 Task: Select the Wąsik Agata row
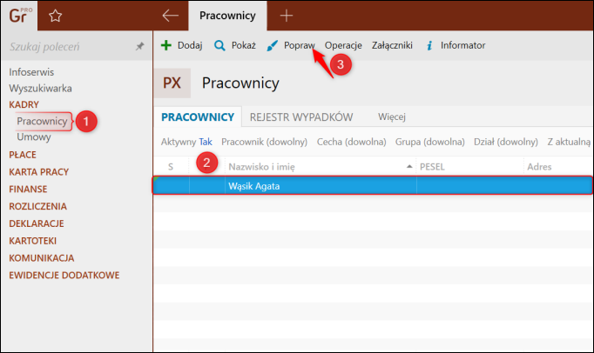click(373, 185)
